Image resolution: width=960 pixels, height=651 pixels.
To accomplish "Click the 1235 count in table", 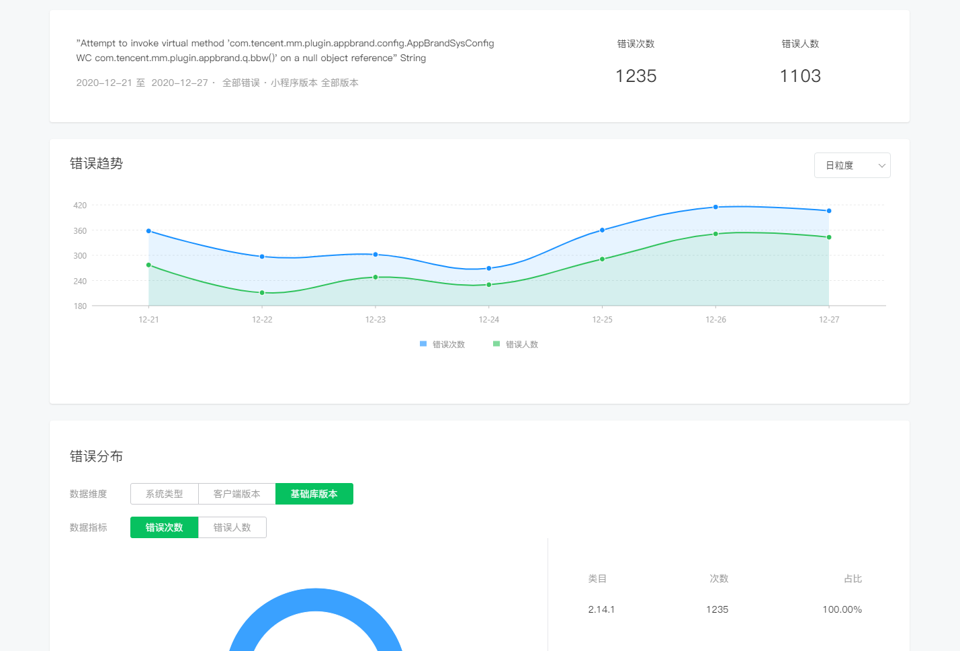I will (x=717, y=609).
